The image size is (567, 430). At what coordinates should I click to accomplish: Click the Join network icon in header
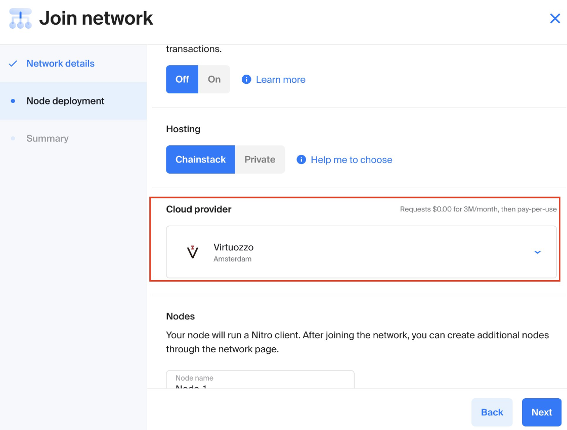[20, 19]
